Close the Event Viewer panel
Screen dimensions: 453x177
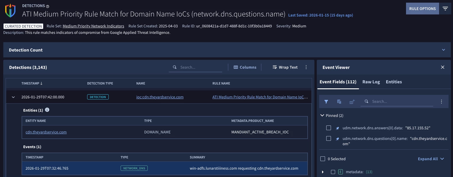click(x=443, y=67)
